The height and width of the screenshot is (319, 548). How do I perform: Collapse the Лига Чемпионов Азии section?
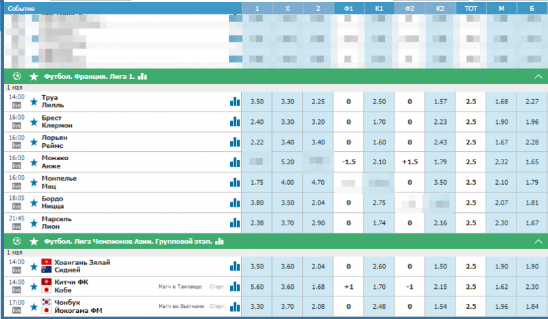coord(538,242)
